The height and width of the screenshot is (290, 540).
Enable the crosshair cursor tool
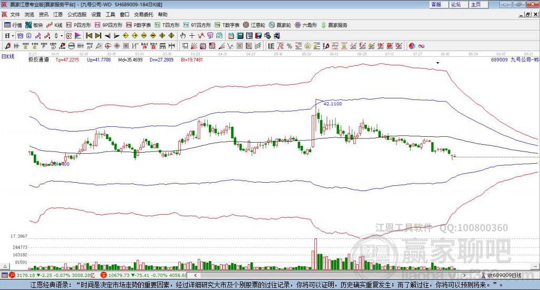pyautogui.click(x=192, y=36)
